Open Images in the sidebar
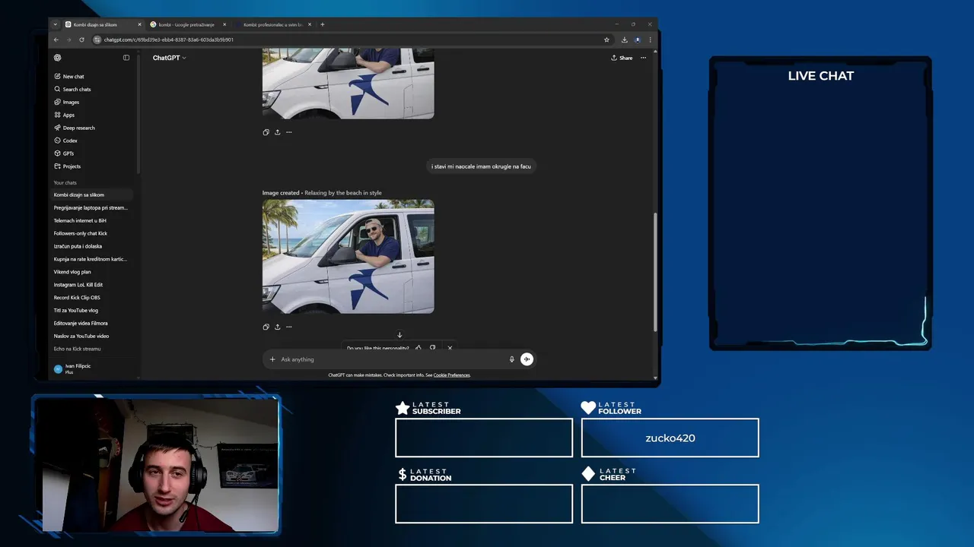 [67, 103]
